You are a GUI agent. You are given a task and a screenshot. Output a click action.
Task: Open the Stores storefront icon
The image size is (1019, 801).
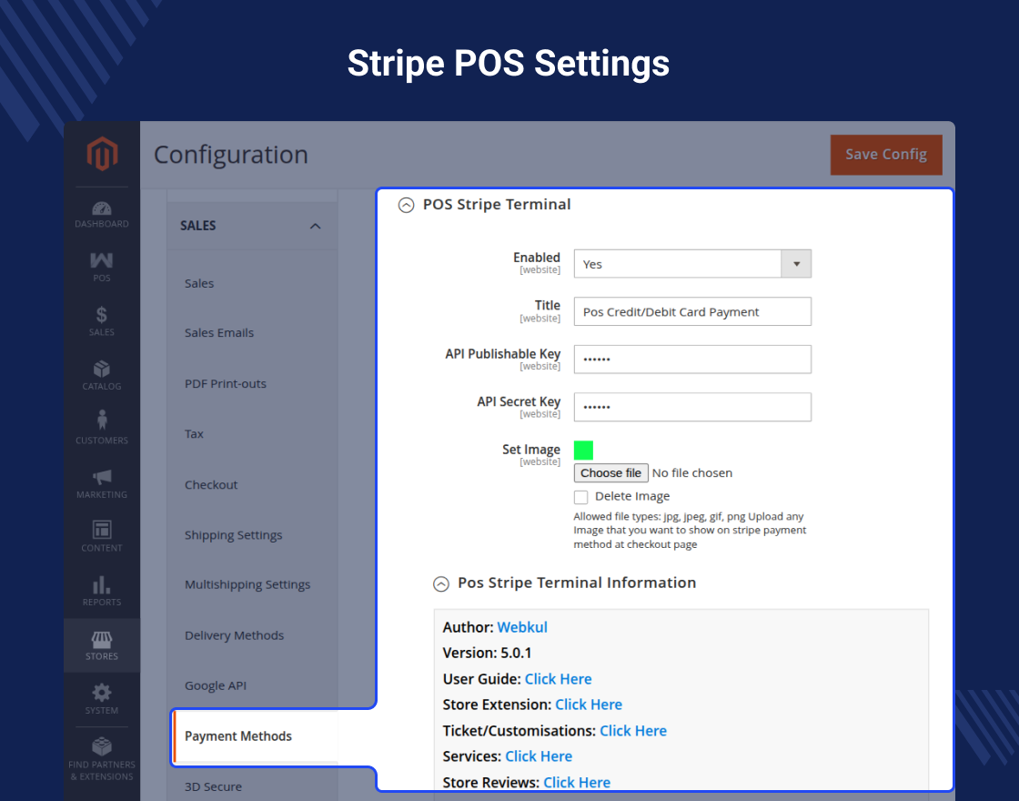pos(101,640)
